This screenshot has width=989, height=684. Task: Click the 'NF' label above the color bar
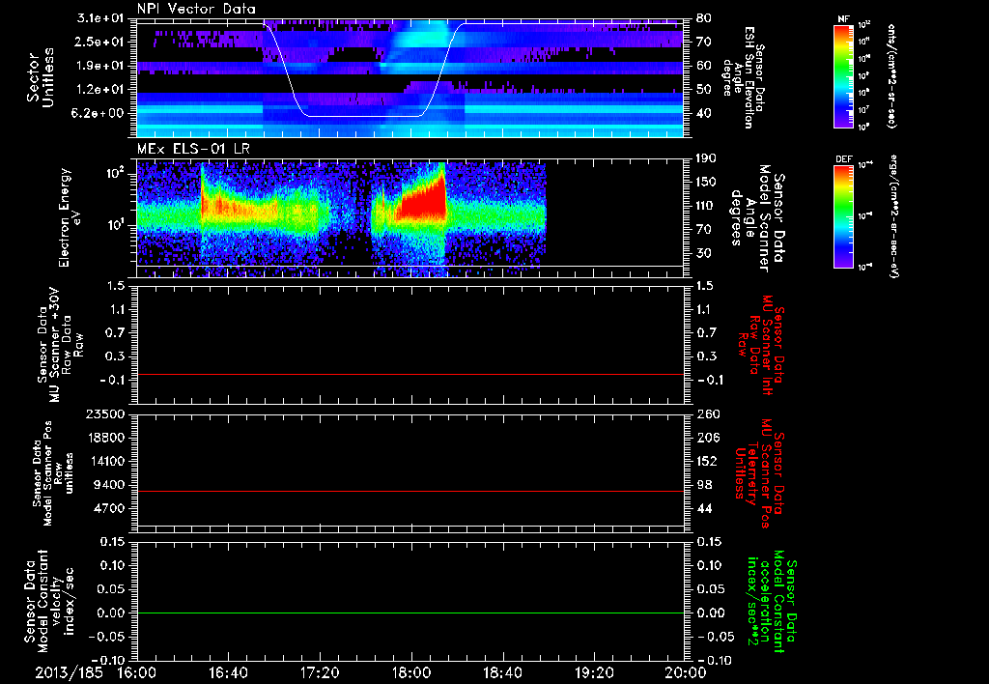click(x=843, y=19)
